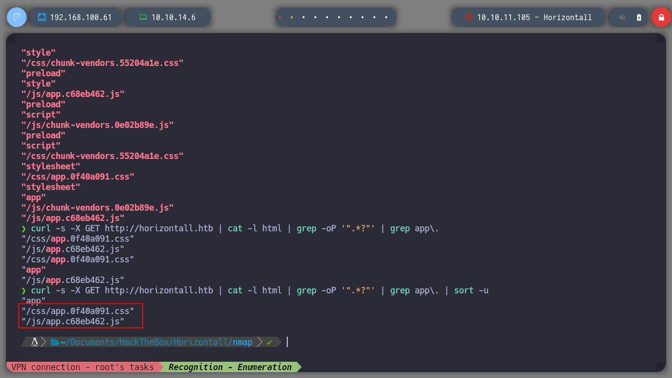Screen dimensions: 672x378
Task: Open the red lock power button
Action: click(x=661, y=17)
